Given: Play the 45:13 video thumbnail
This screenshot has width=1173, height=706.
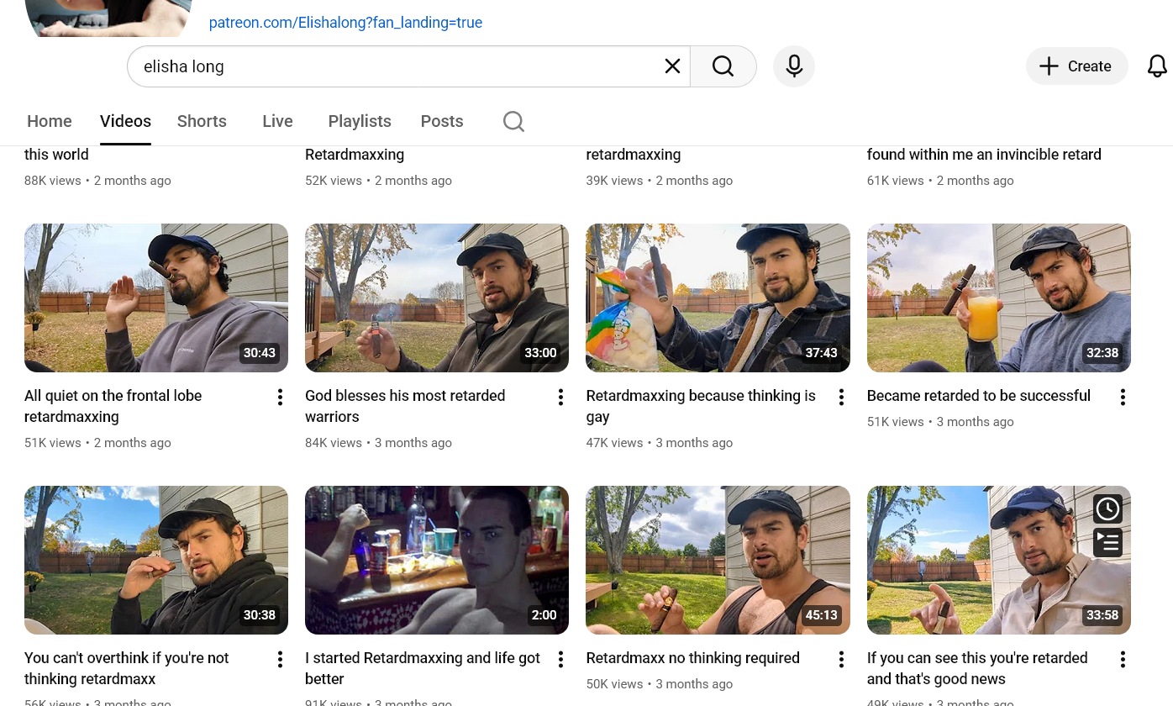Looking at the screenshot, I should tap(718, 560).
